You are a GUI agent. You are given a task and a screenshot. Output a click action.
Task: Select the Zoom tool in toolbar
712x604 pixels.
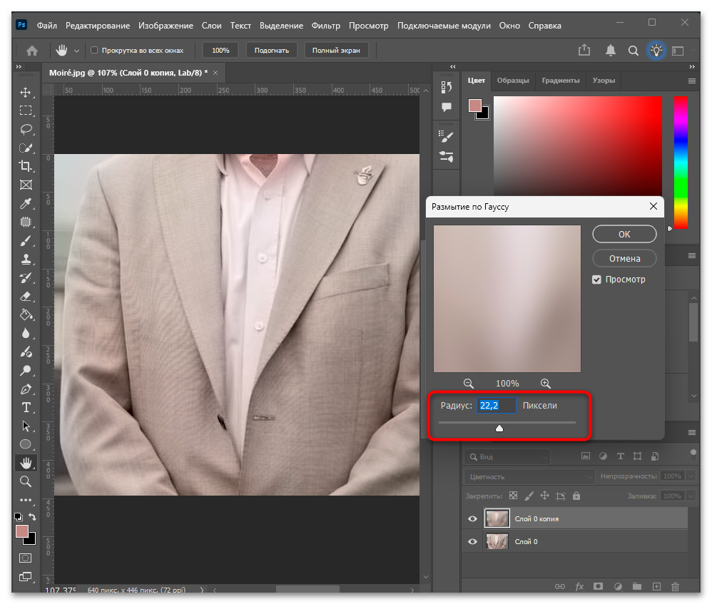pyautogui.click(x=26, y=481)
